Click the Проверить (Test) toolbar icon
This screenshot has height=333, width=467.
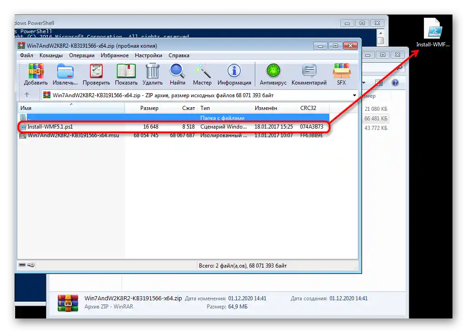[x=96, y=75]
